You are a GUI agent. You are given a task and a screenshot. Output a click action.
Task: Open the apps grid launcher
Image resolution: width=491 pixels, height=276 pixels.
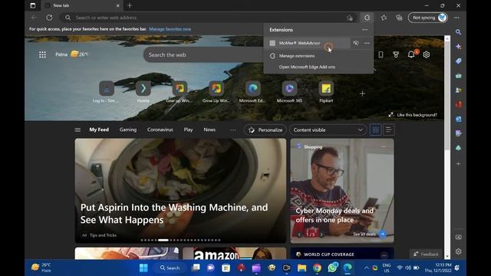[x=43, y=54]
